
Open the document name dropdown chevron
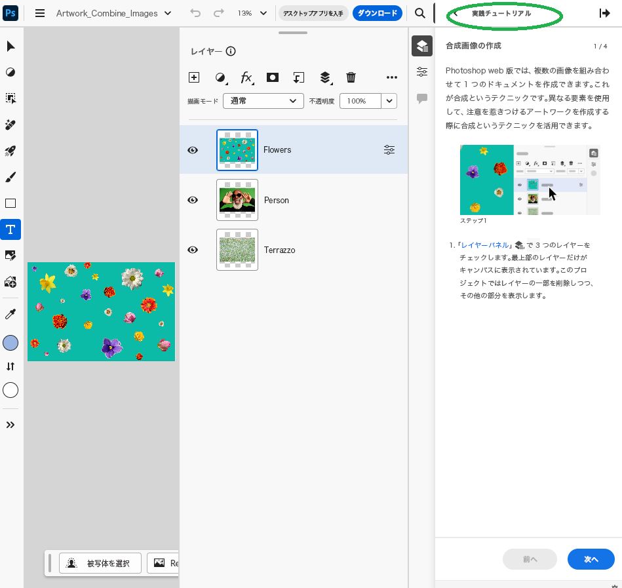click(x=168, y=13)
